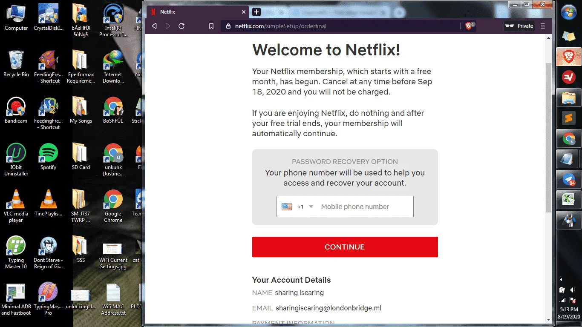The height and width of the screenshot is (327, 582).
Task: Click the 'Welcome to Netflix!' heading
Action: tap(326, 50)
